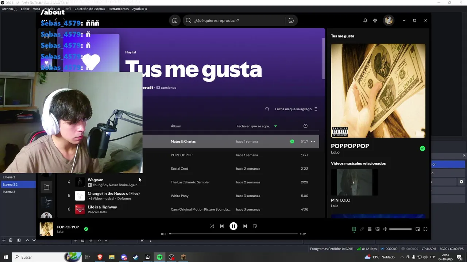Skip to the next track
Viewport: 467px width, 262px height.
tap(245, 226)
